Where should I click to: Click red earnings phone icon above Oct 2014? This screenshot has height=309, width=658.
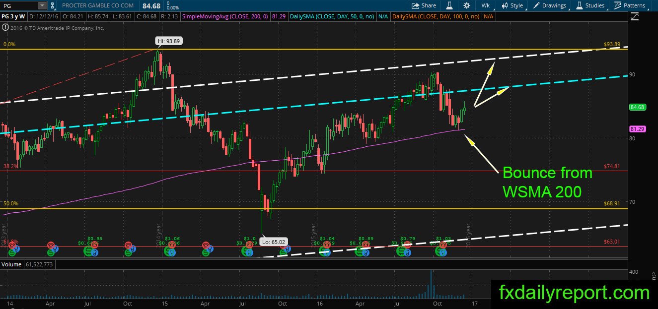pos(128,245)
